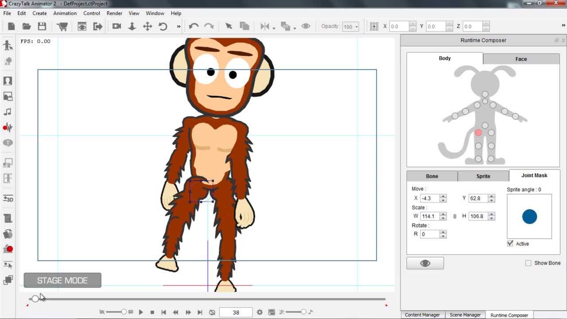Open an existing project with folder icon

tap(27, 27)
